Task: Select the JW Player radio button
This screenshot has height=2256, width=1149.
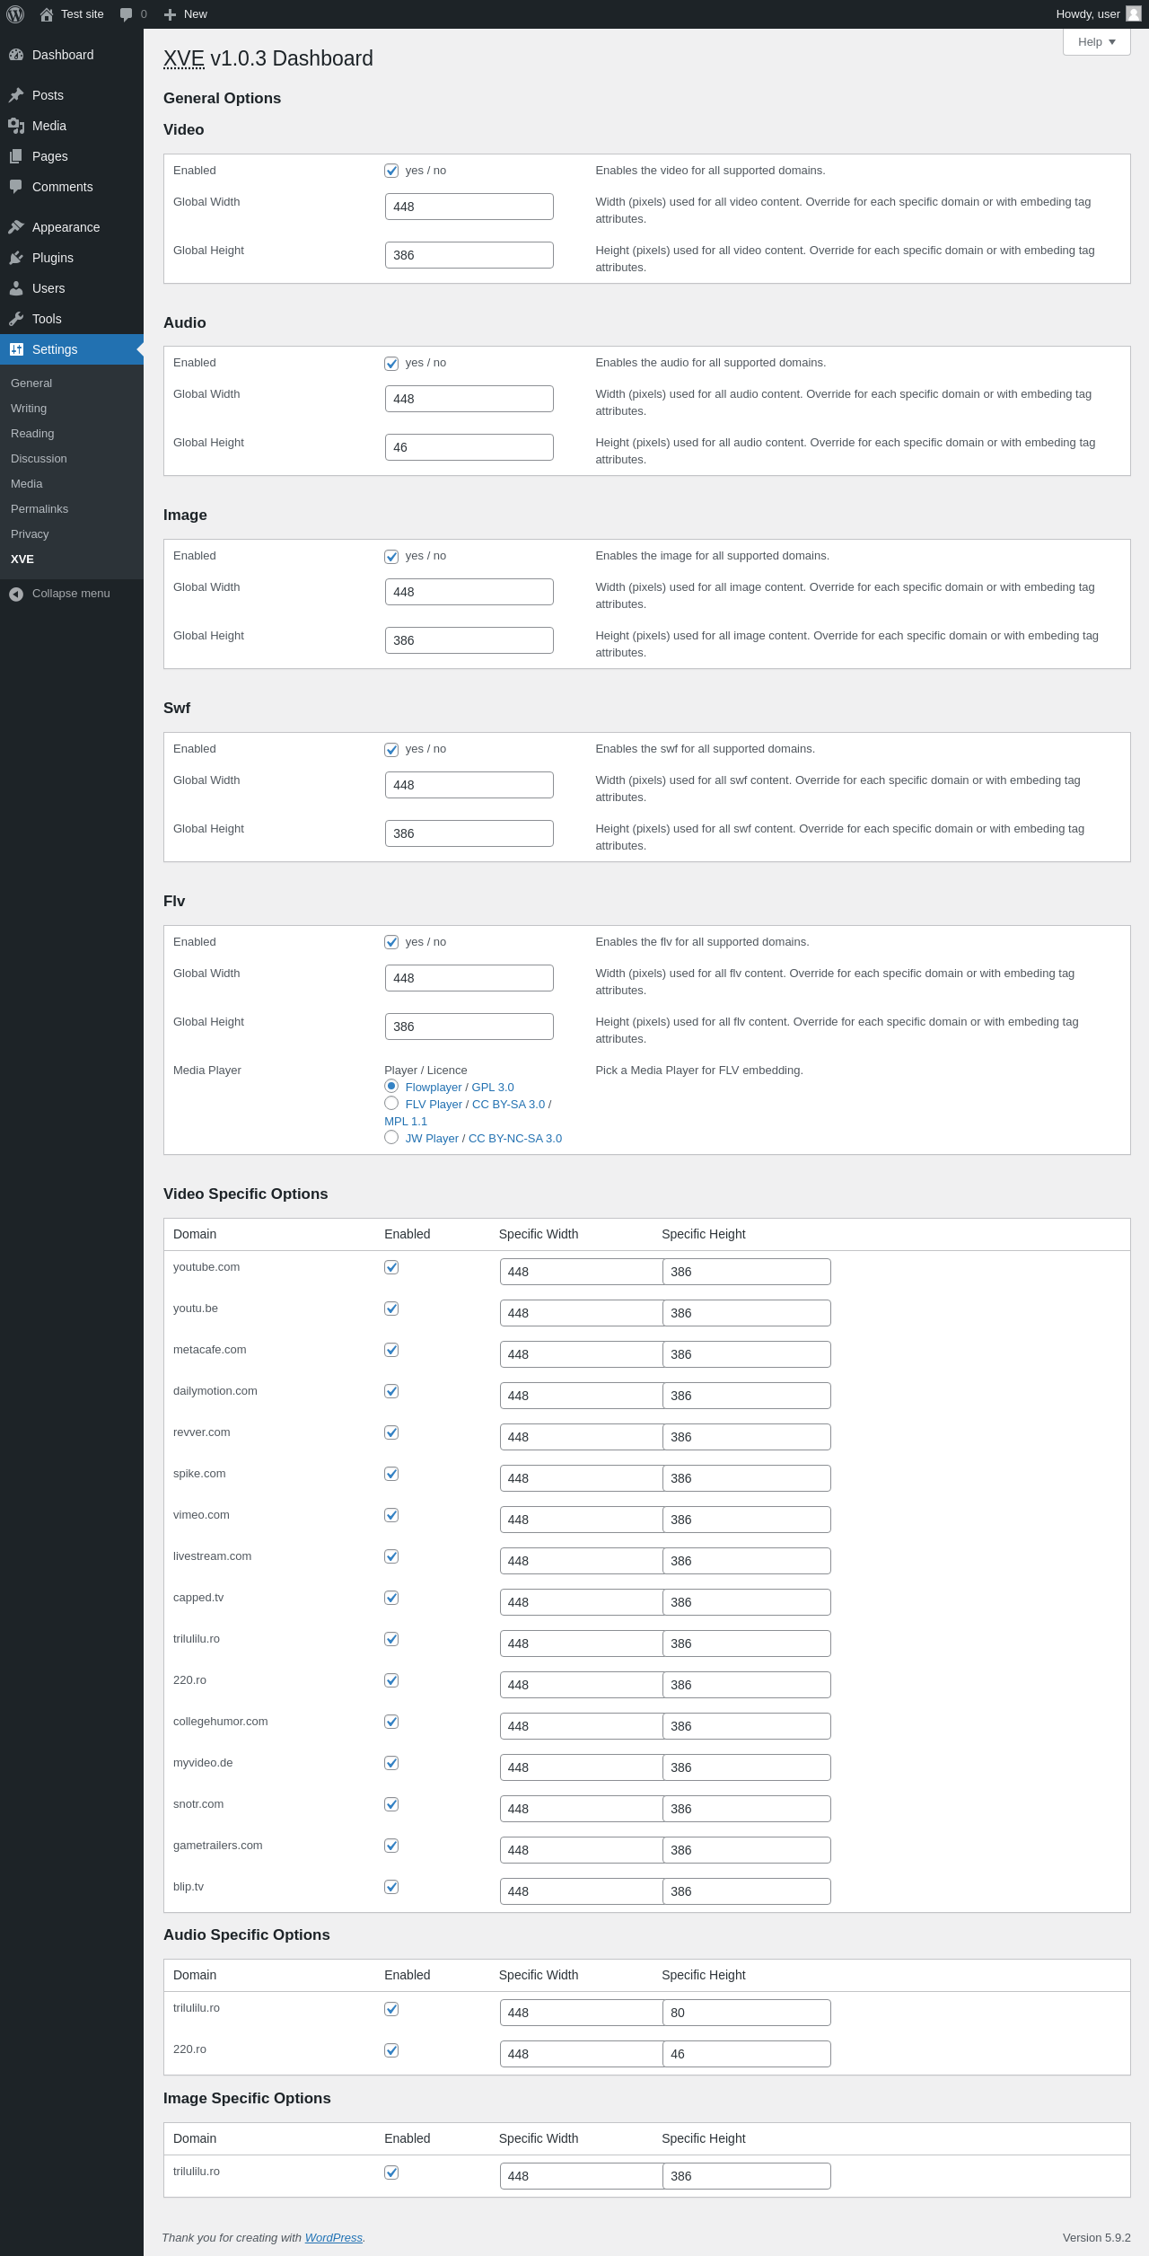Action: pyautogui.click(x=391, y=1138)
